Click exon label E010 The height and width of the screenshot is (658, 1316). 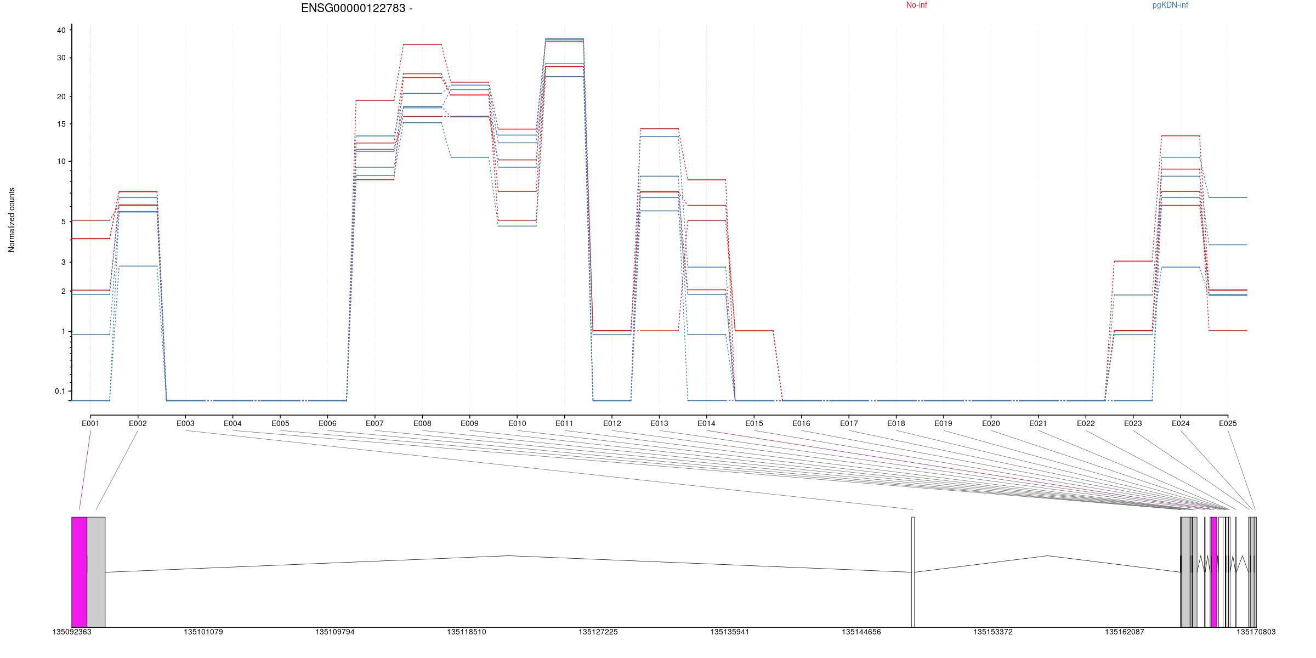coord(517,423)
